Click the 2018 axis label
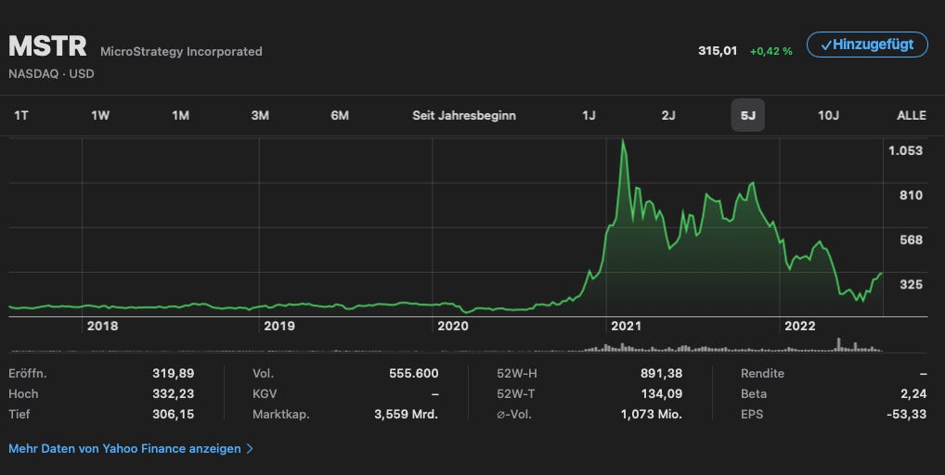The height and width of the screenshot is (475, 945). pyautogui.click(x=102, y=326)
